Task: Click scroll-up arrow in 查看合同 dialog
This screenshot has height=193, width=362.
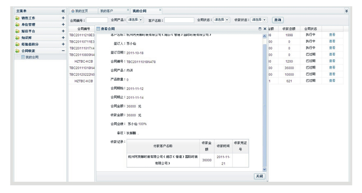Action: coord(265,36)
